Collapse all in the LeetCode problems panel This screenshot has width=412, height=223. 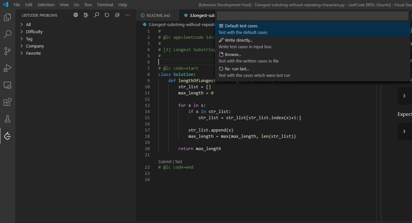pos(117,15)
